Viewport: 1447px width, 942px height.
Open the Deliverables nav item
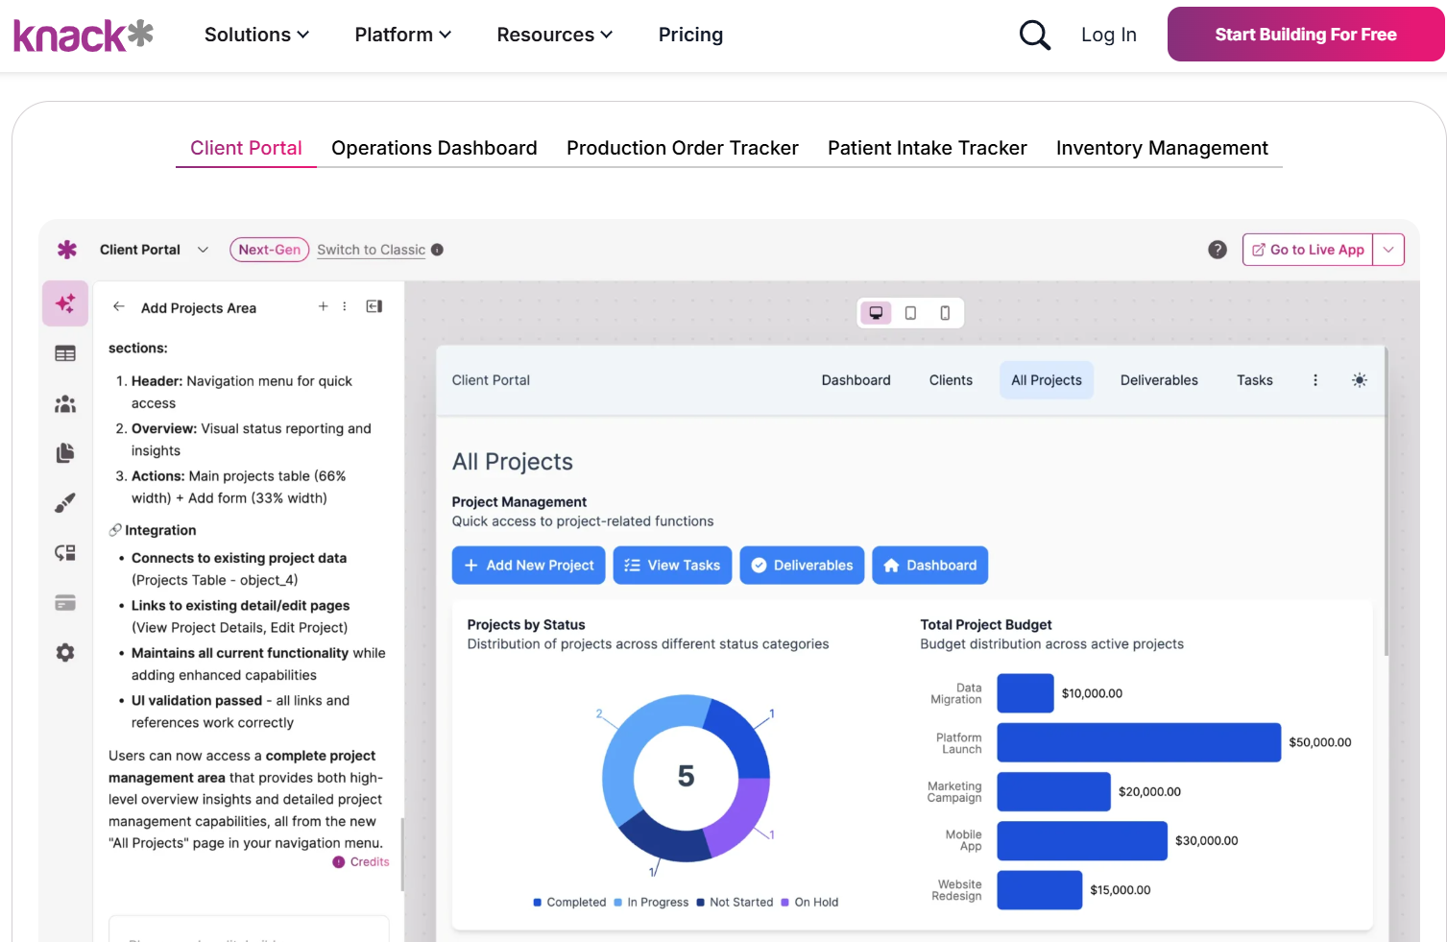pyautogui.click(x=1159, y=380)
